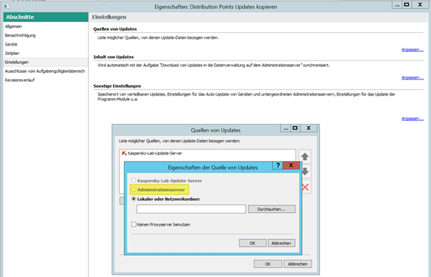This screenshot has width=431, height=277.
Task: Maximize the Quellen von Updates window
Action: [295, 128]
